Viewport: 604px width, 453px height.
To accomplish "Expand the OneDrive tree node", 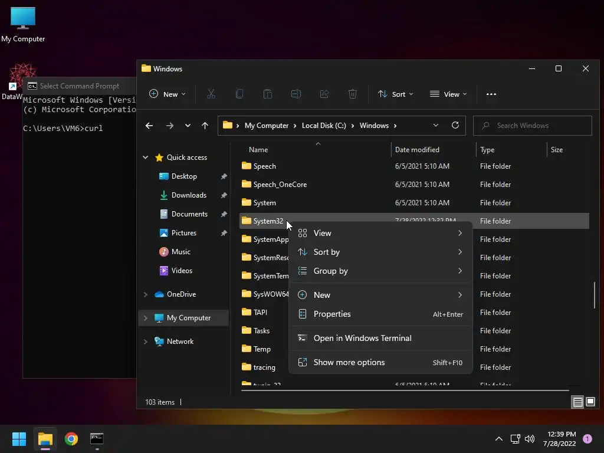I will coord(146,294).
